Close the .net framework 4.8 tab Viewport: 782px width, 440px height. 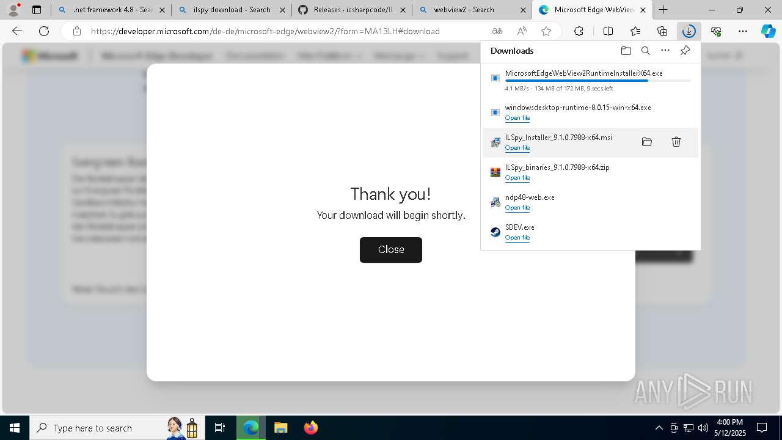click(x=162, y=10)
